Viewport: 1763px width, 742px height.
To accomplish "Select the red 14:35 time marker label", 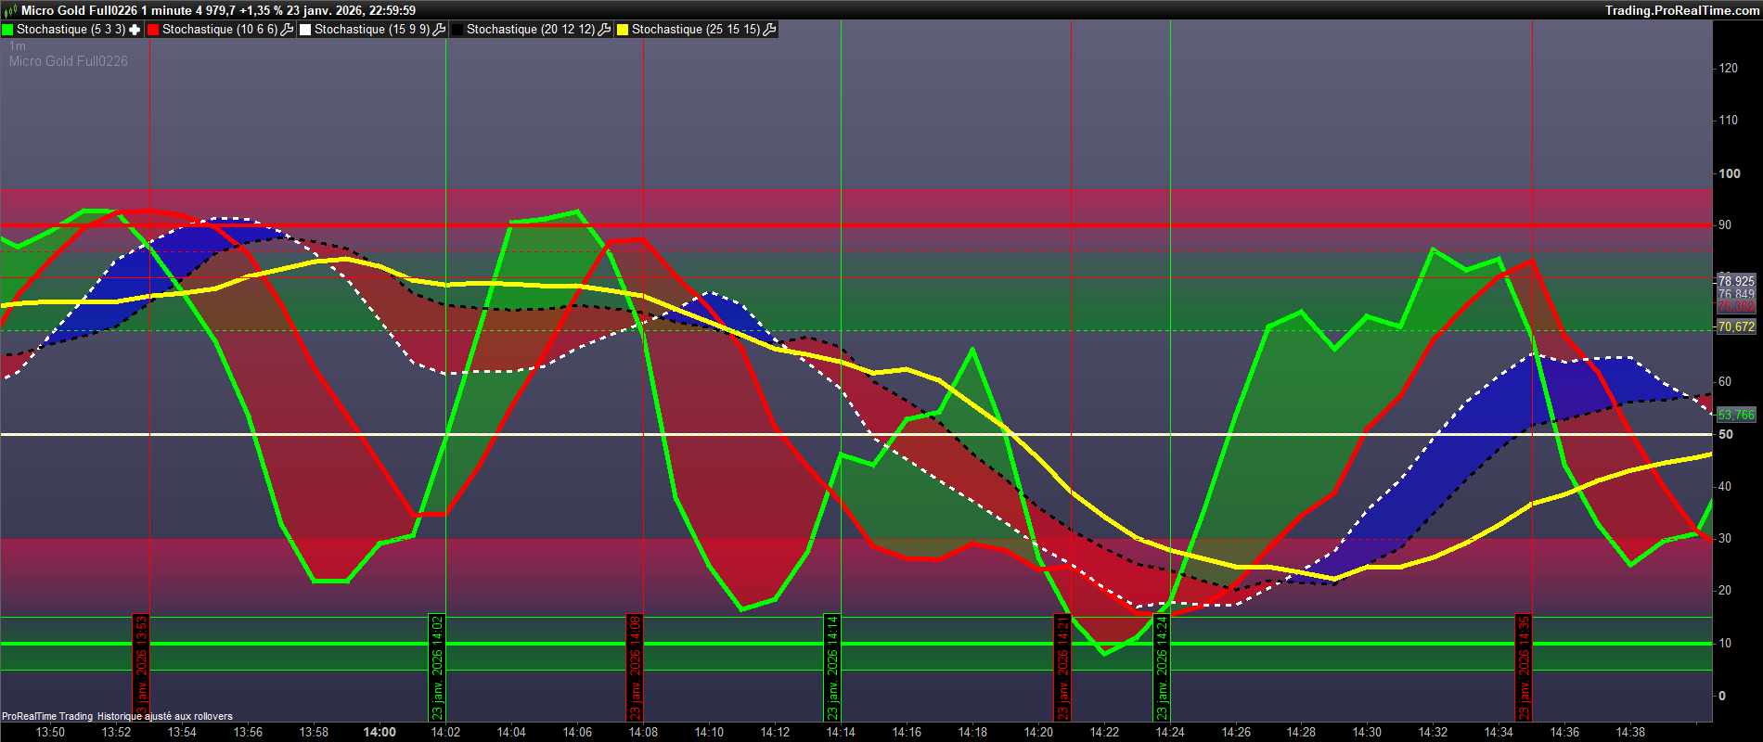I will point(1523,668).
